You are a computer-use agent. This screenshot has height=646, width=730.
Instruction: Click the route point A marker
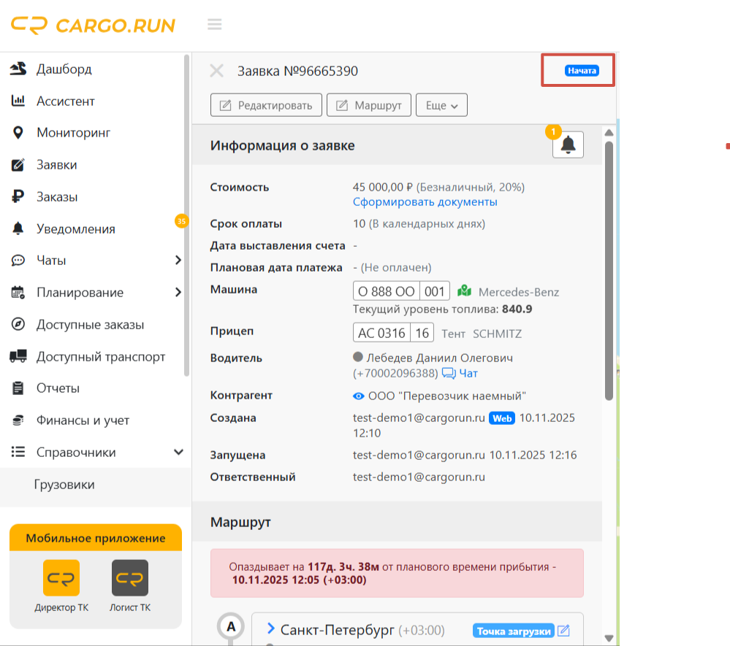[231, 627]
